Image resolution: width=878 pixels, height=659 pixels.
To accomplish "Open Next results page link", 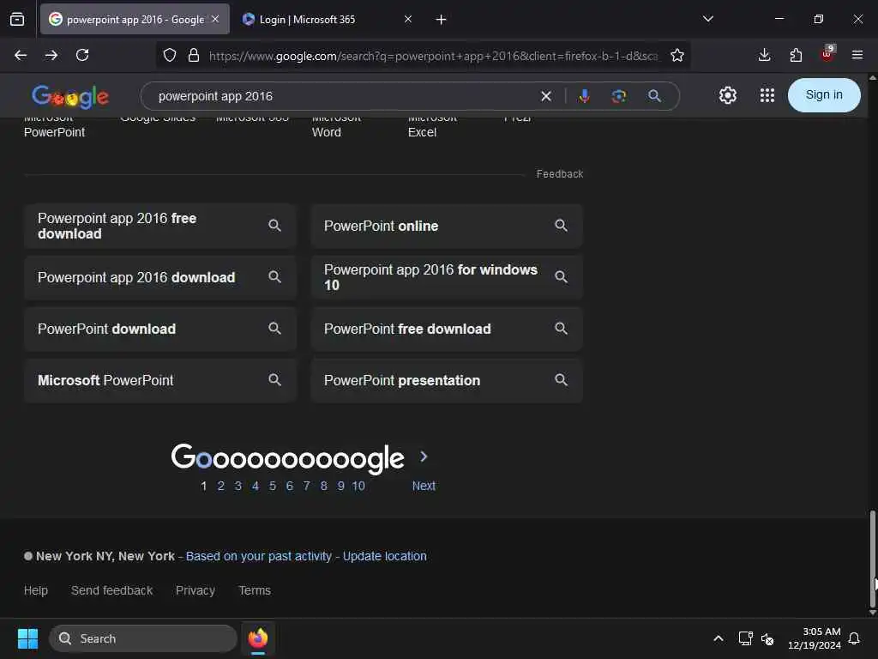I will point(424,486).
